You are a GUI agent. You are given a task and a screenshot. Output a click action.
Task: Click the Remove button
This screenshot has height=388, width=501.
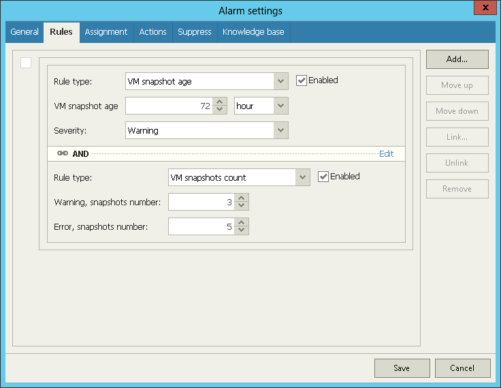pyautogui.click(x=457, y=189)
